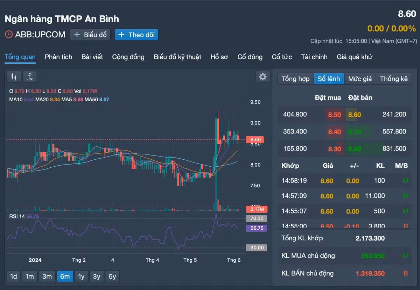Click ask volume 557.800
This screenshot has height=290, width=420.
click(x=394, y=131)
